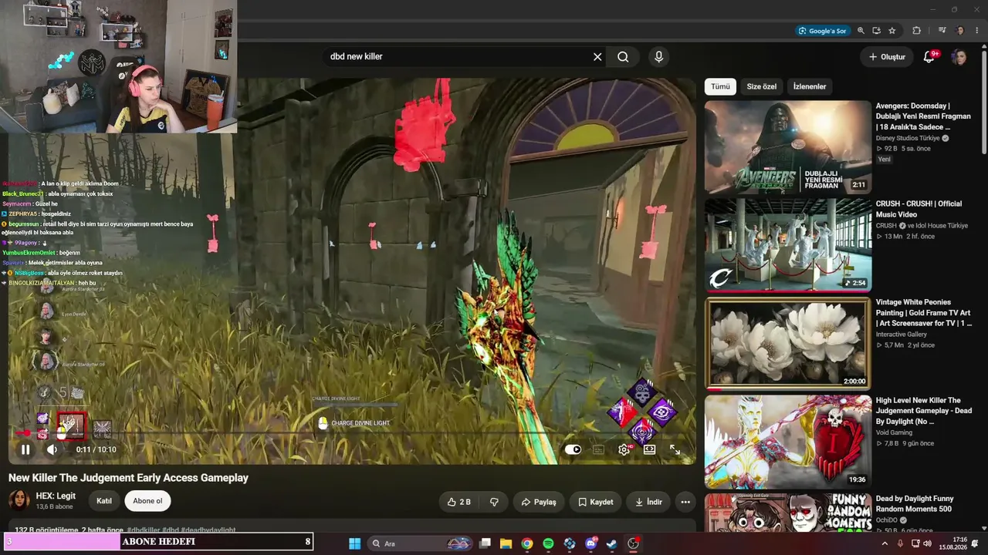
Task: Open Task View on the taskbar
Action: [x=485, y=543]
